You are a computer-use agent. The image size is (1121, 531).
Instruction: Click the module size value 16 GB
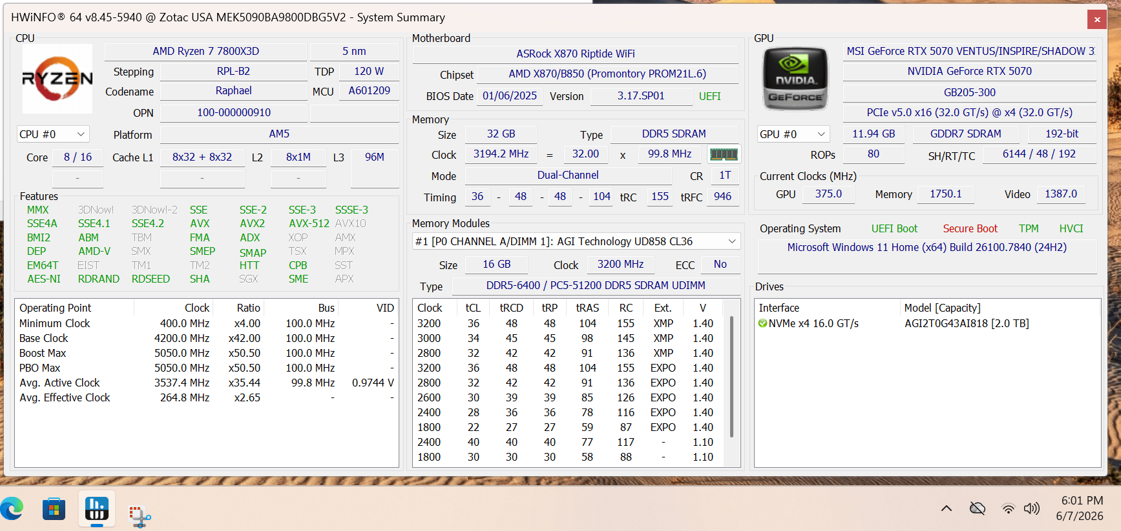point(497,264)
